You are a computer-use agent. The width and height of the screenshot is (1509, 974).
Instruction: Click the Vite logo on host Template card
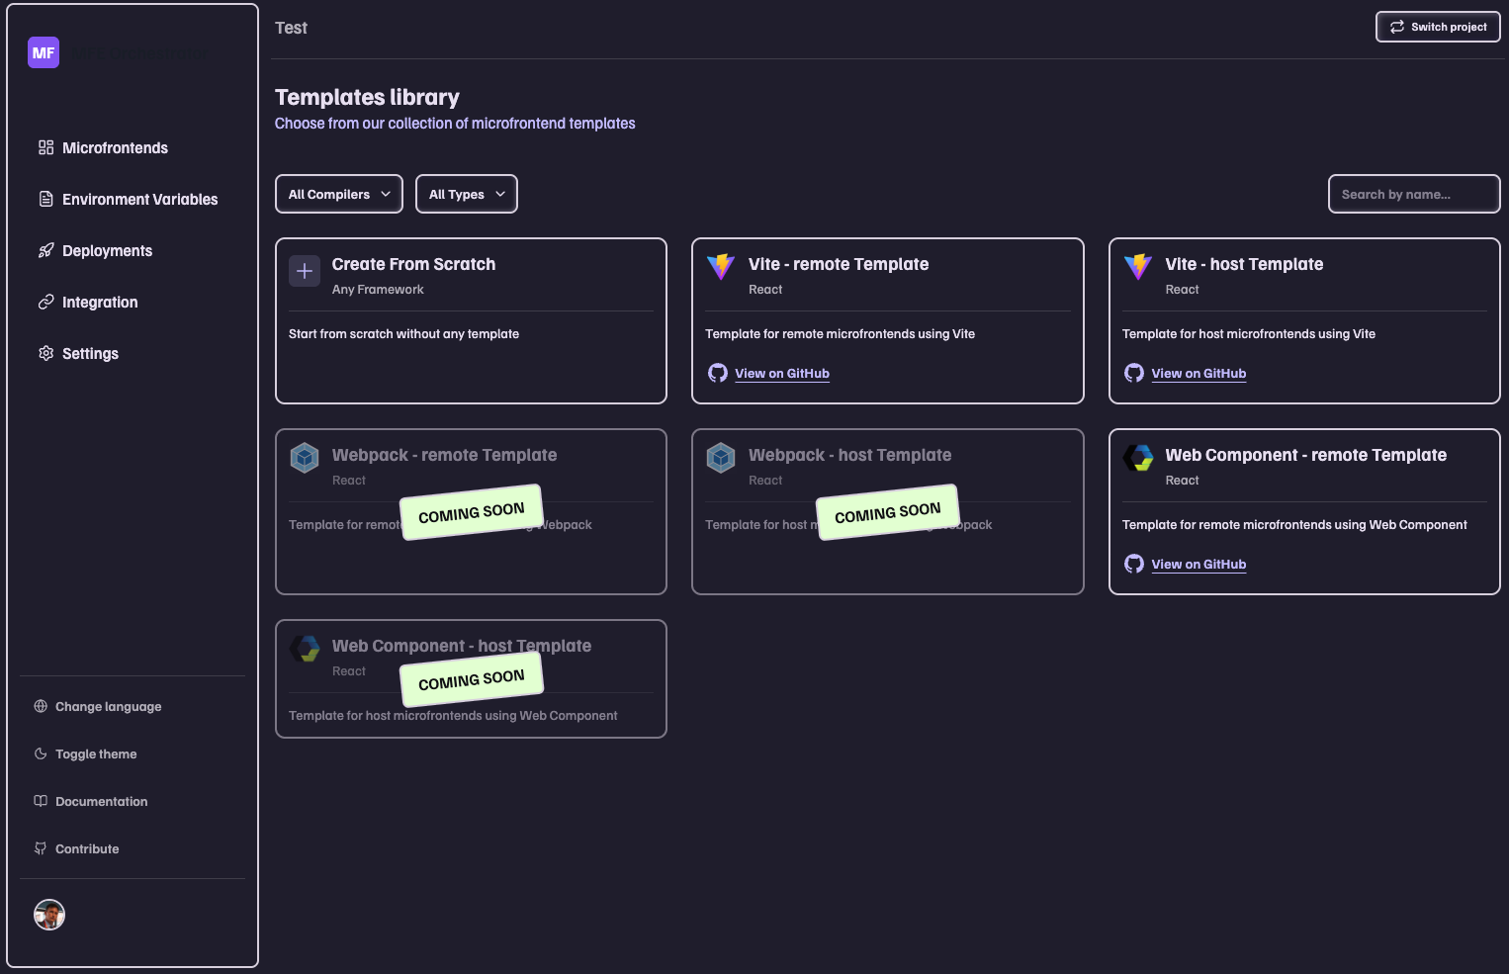(x=1138, y=266)
